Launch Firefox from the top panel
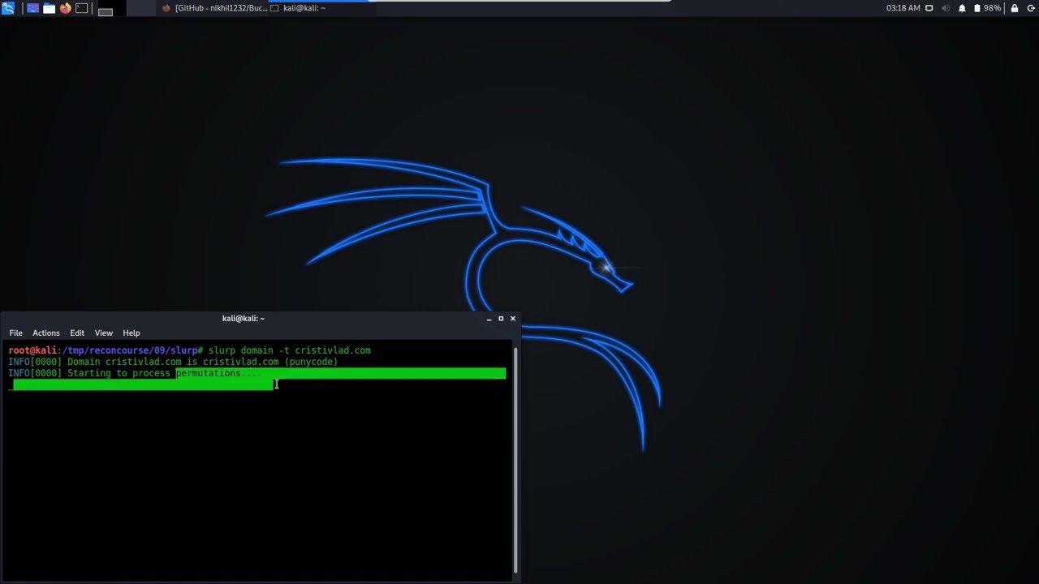Image resolution: width=1039 pixels, height=584 pixels. click(65, 8)
